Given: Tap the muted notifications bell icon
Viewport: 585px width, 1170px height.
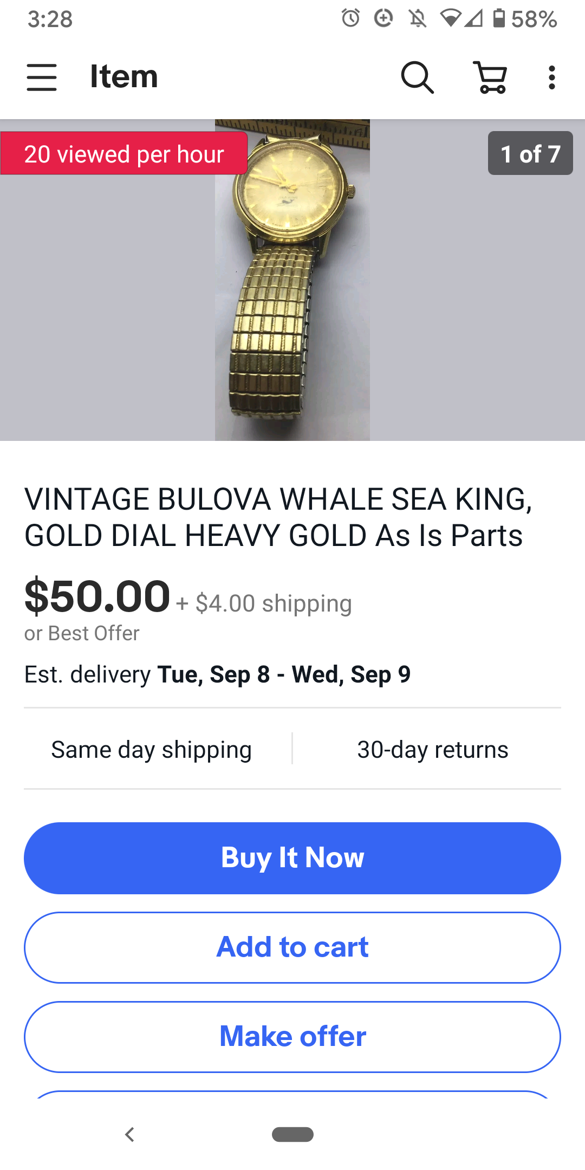Looking at the screenshot, I should tap(417, 18).
